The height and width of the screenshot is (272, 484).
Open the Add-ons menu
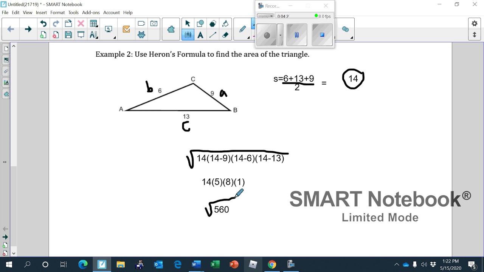(x=91, y=12)
